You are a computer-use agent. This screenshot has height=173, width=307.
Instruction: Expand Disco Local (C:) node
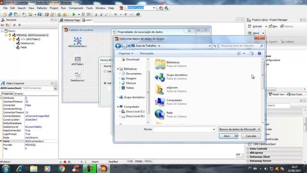point(120,111)
